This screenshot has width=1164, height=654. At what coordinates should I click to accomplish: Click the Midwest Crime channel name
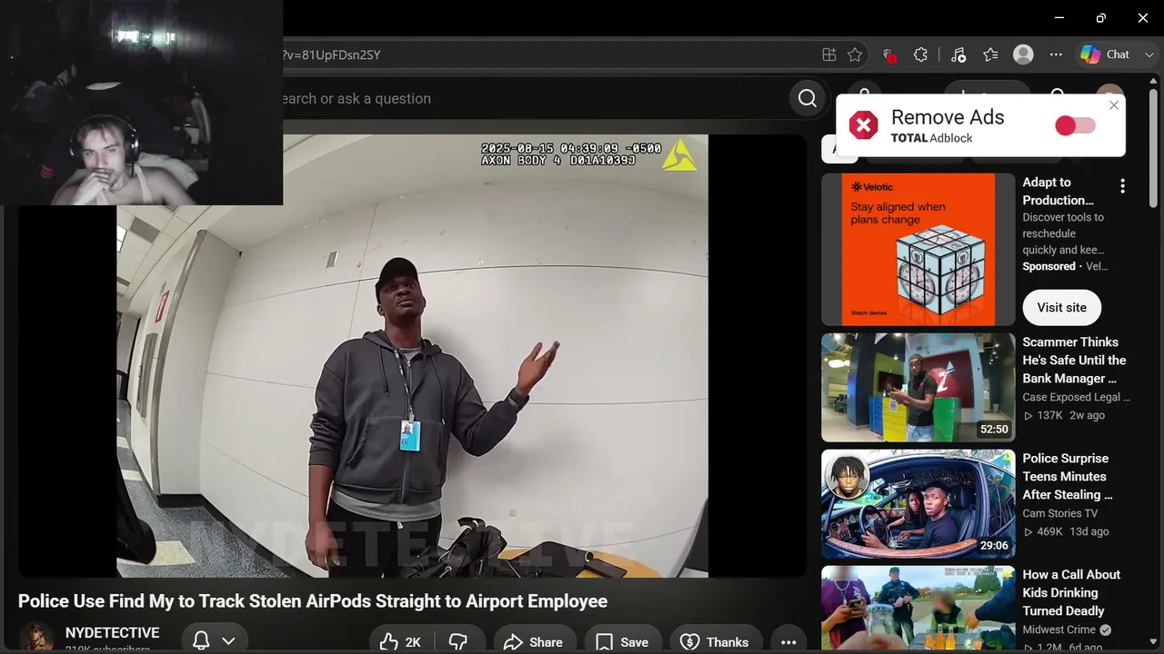1059,629
